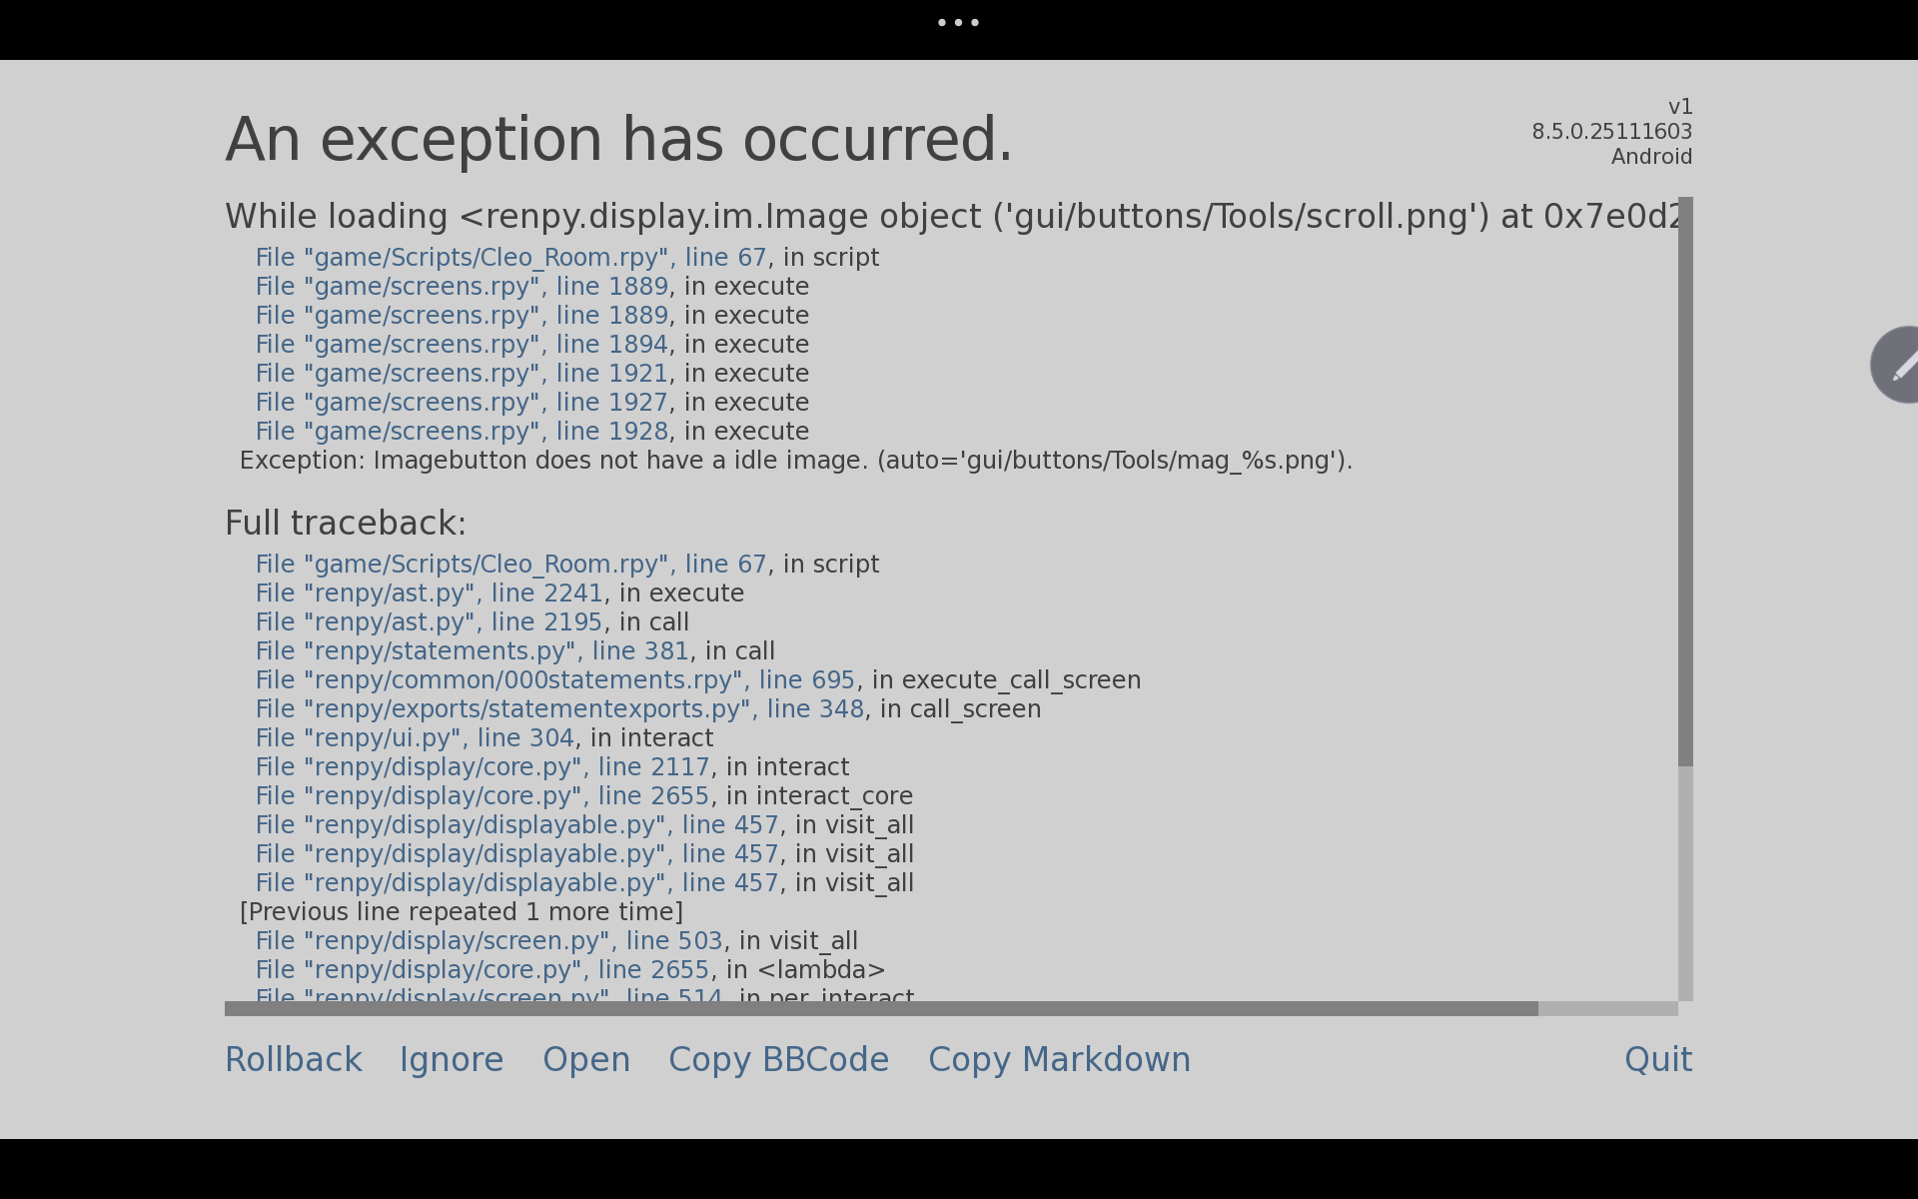Click Rollback button
This screenshot has height=1199, width=1918.
(x=294, y=1059)
